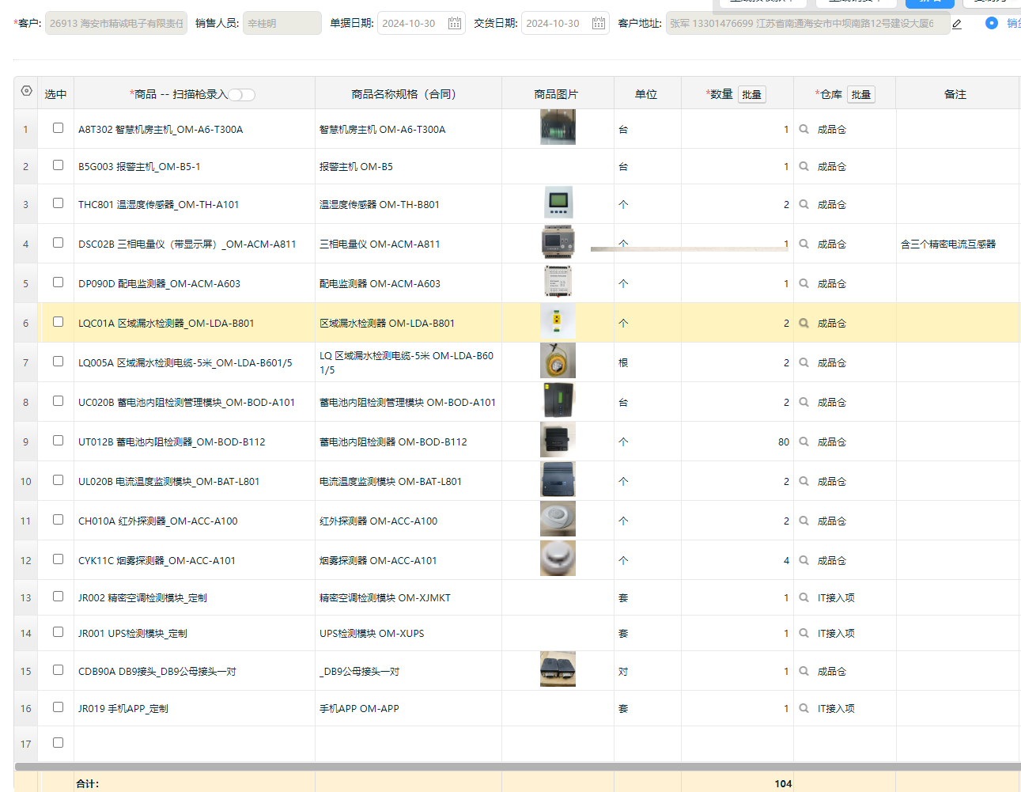This screenshot has width=1021, height=792.
Task: Open product image of 智慧机房主机
Action: pyautogui.click(x=558, y=127)
